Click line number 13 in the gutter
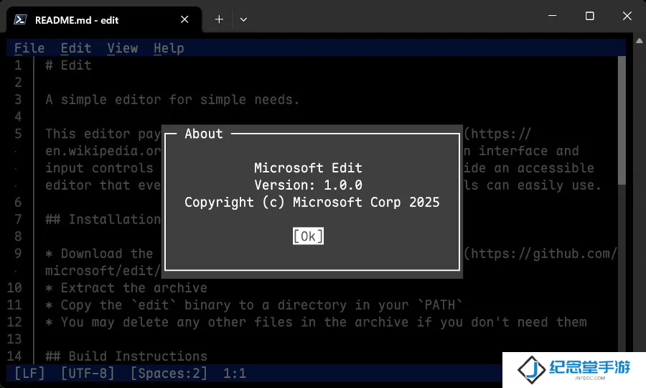This screenshot has width=646, height=388. (x=14, y=339)
